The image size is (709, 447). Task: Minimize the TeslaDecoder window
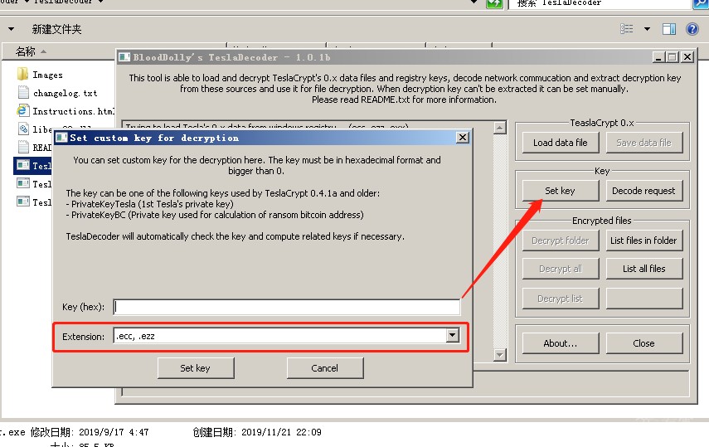point(658,57)
